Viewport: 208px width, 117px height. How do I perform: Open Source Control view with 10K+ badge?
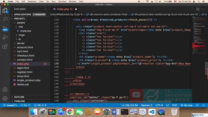5,28
